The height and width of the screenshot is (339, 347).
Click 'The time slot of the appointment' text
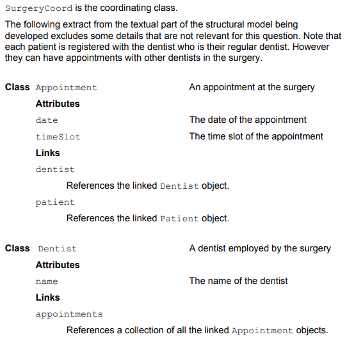[x=256, y=136]
